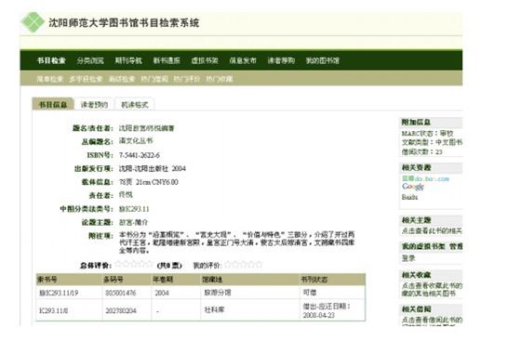Image resolution: width=521 pixels, height=340 pixels.
Task: Click the 文献类型：中文图书 info line
Action: (432, 142)
